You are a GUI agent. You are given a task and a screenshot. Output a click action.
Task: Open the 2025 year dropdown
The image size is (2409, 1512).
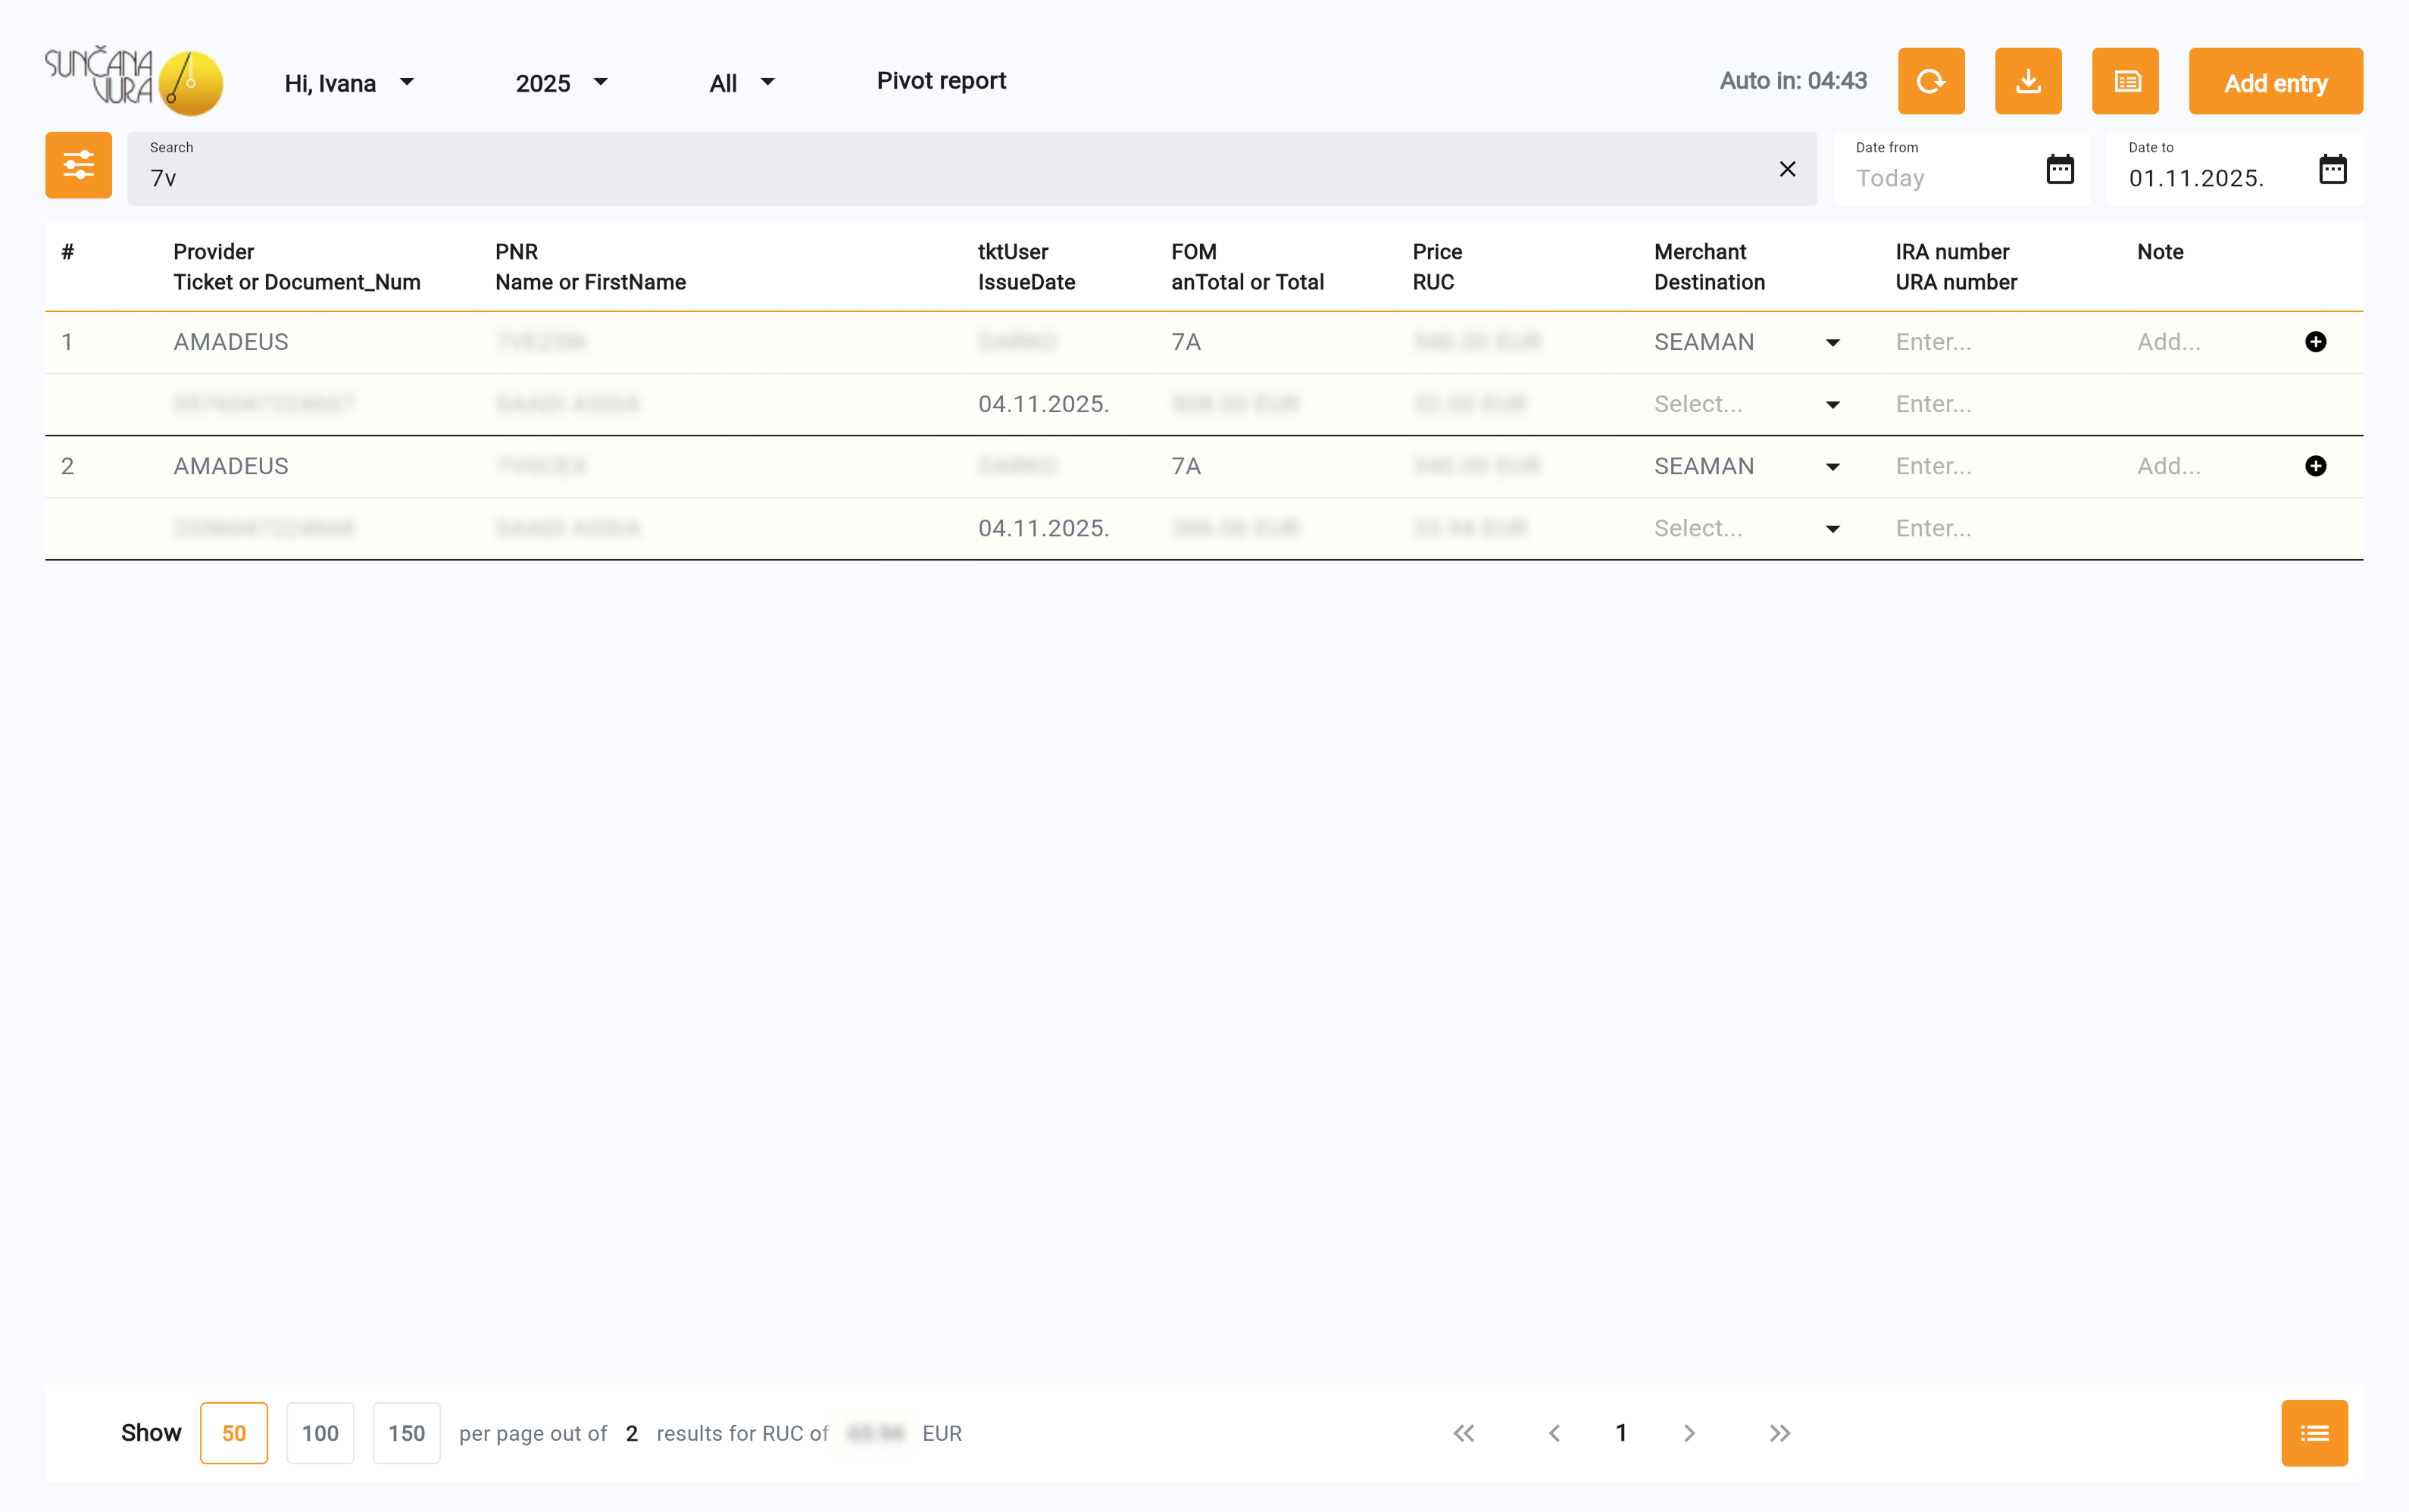[561, 83]
